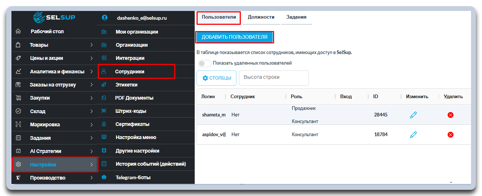This screenshot has height=196, width=482.
Task: Sort by the Логин column header
Action: 208,97
